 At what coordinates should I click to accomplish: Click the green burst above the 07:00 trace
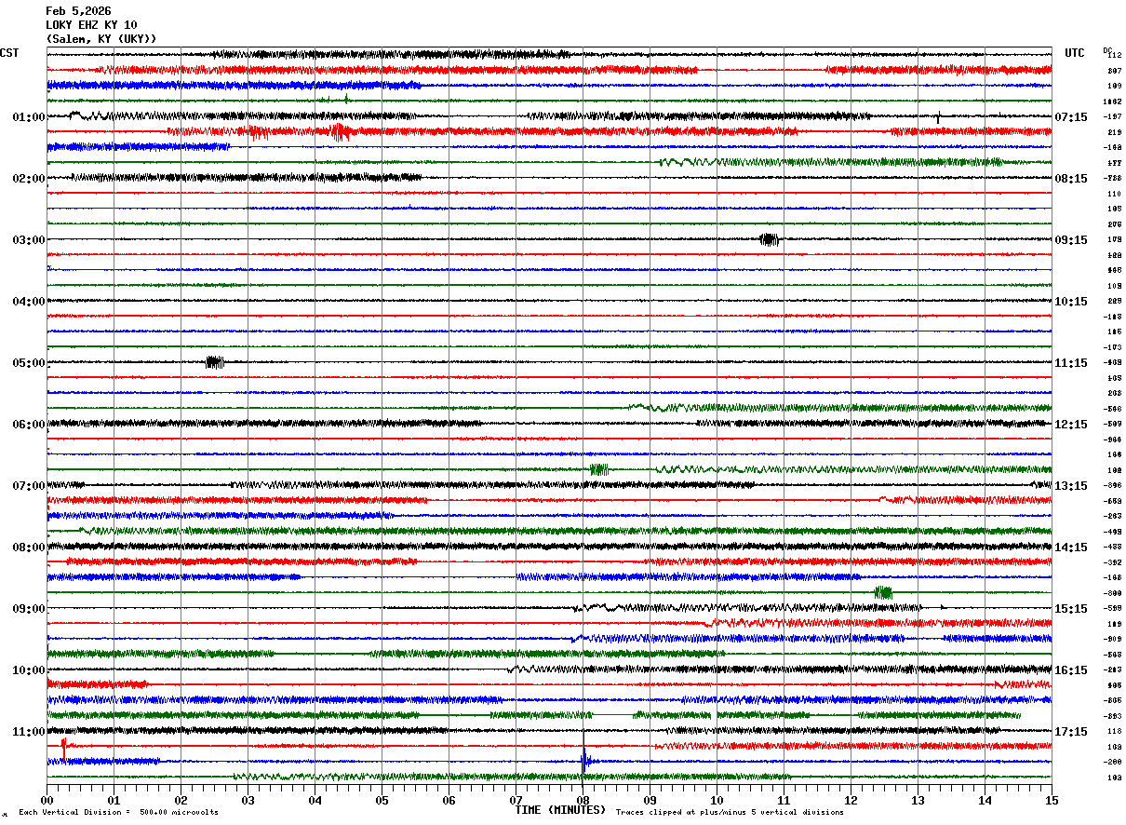(599, 469)
